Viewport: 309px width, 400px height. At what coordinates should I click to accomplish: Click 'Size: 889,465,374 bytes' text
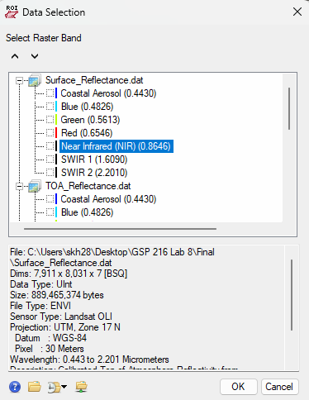pos(57,295)
